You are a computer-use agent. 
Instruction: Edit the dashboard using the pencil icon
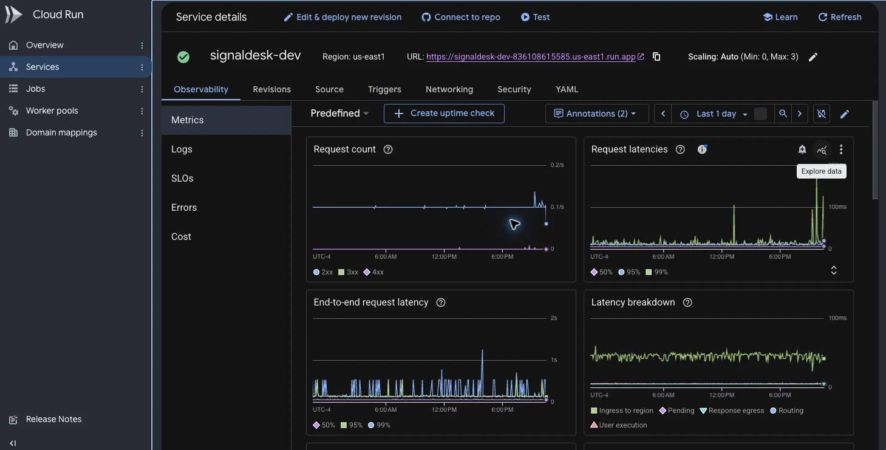point(844,114)
